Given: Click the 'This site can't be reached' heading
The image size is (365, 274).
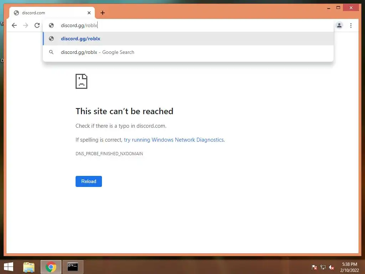Looking at the screenshot, I should coord(124,111).
